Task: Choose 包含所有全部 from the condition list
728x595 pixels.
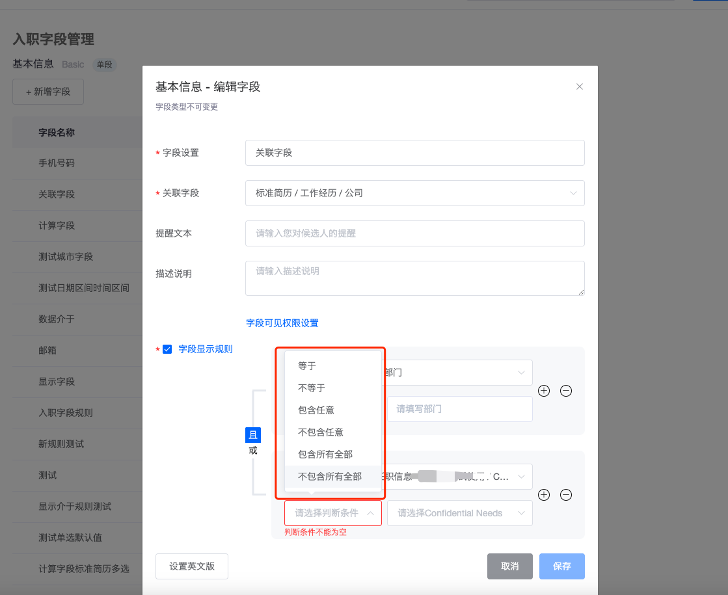Action: click(x=333, y=455)
